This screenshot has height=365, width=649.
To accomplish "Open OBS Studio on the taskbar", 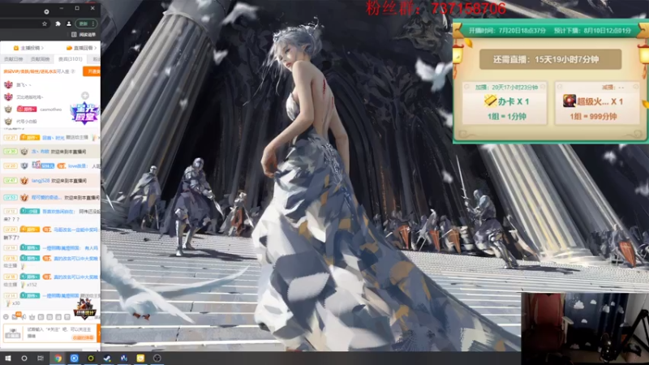I will (x=157, y=359).
